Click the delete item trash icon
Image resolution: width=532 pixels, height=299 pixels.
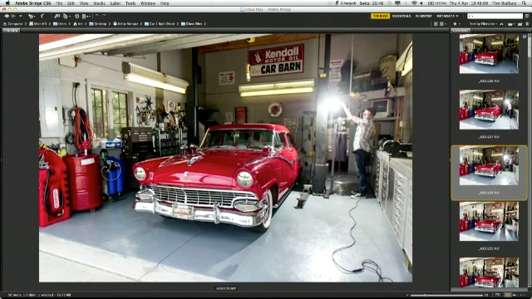coord(527,24)
